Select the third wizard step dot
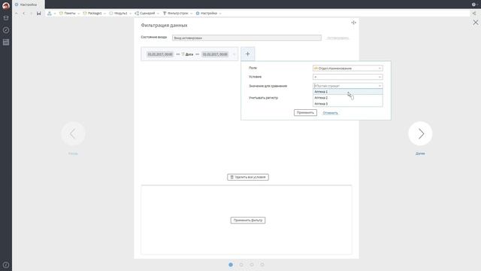 (252, 264)
